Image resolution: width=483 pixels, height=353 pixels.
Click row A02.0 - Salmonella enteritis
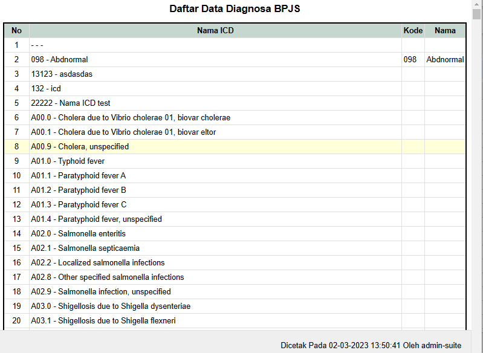click(235, 233)
